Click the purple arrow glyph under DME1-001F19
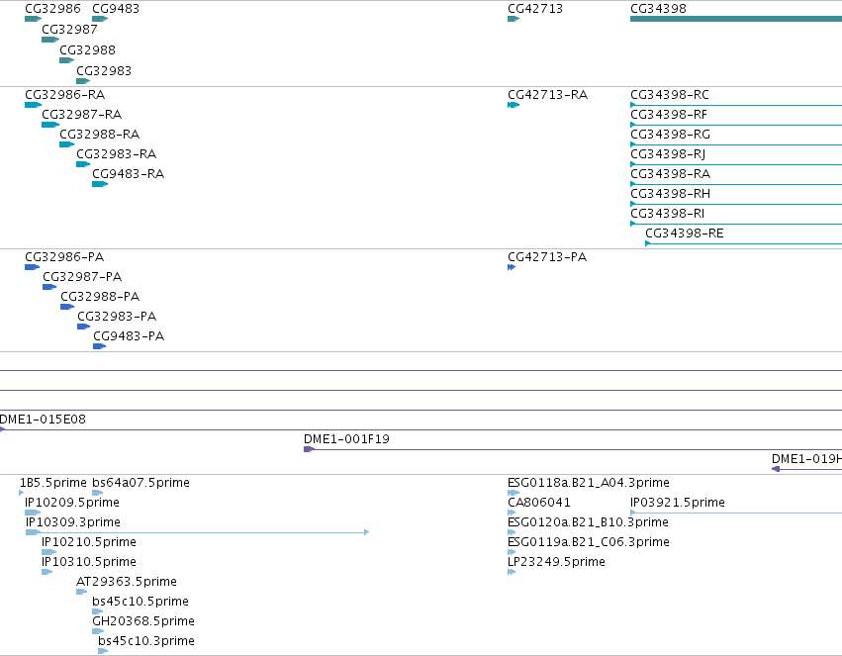Image resolution: width=842 pixels, height=656 pixels. pos(309,449)
